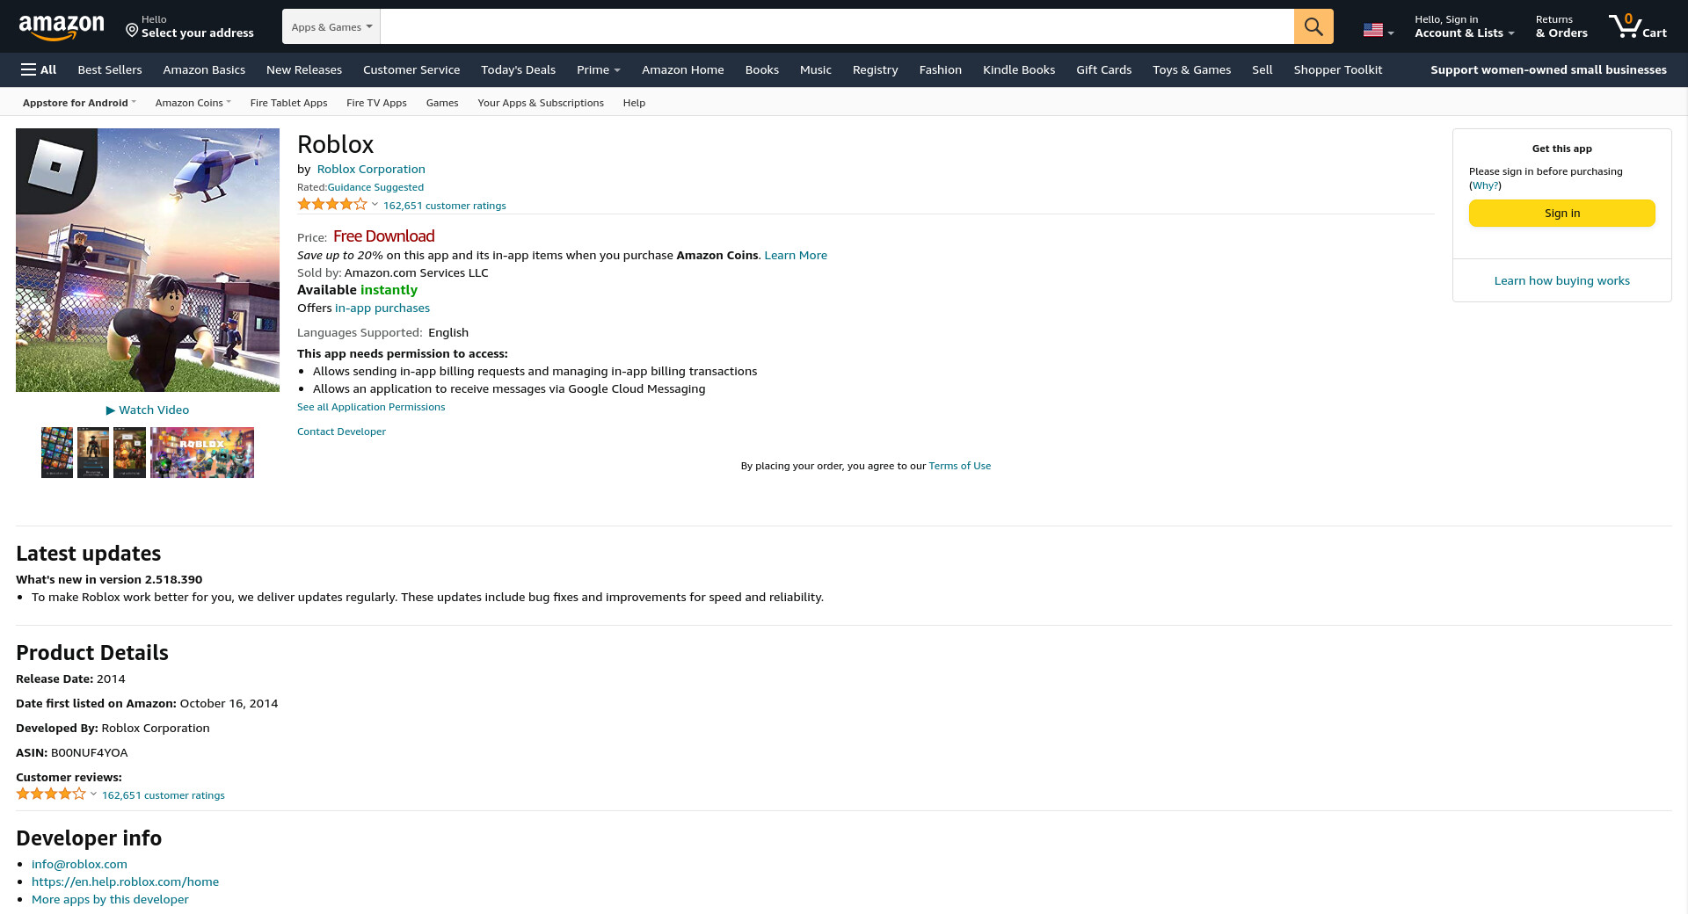The height and width of the screenshot is (914, 1688).
Task: Expand the Prime menu in navigation bar
Action: (x=598, y=69)
